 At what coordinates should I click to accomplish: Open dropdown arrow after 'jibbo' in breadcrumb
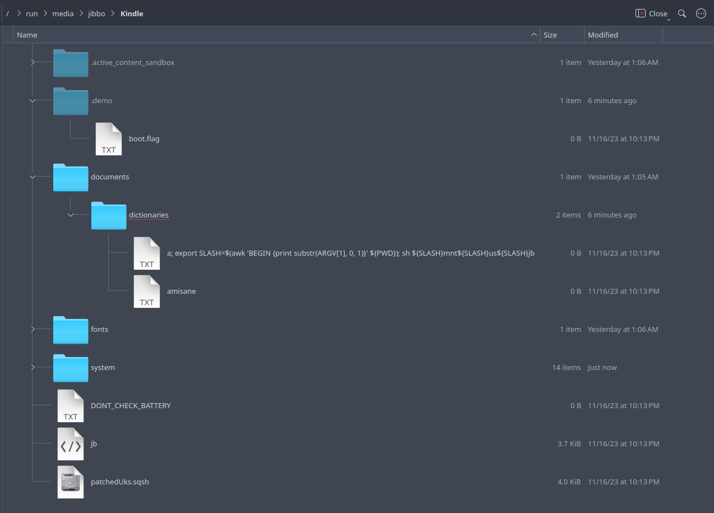[113, 13]
